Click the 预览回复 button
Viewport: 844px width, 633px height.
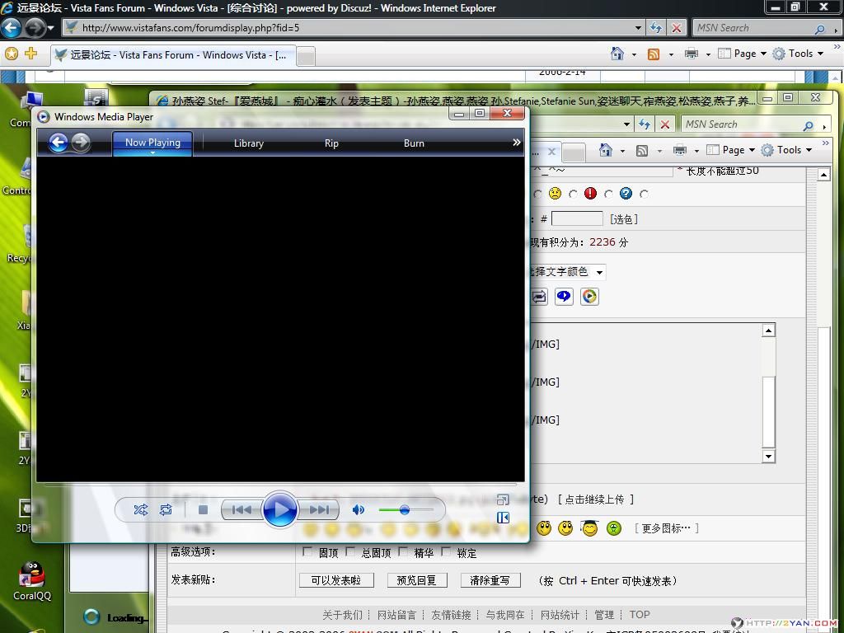[416, 580]
